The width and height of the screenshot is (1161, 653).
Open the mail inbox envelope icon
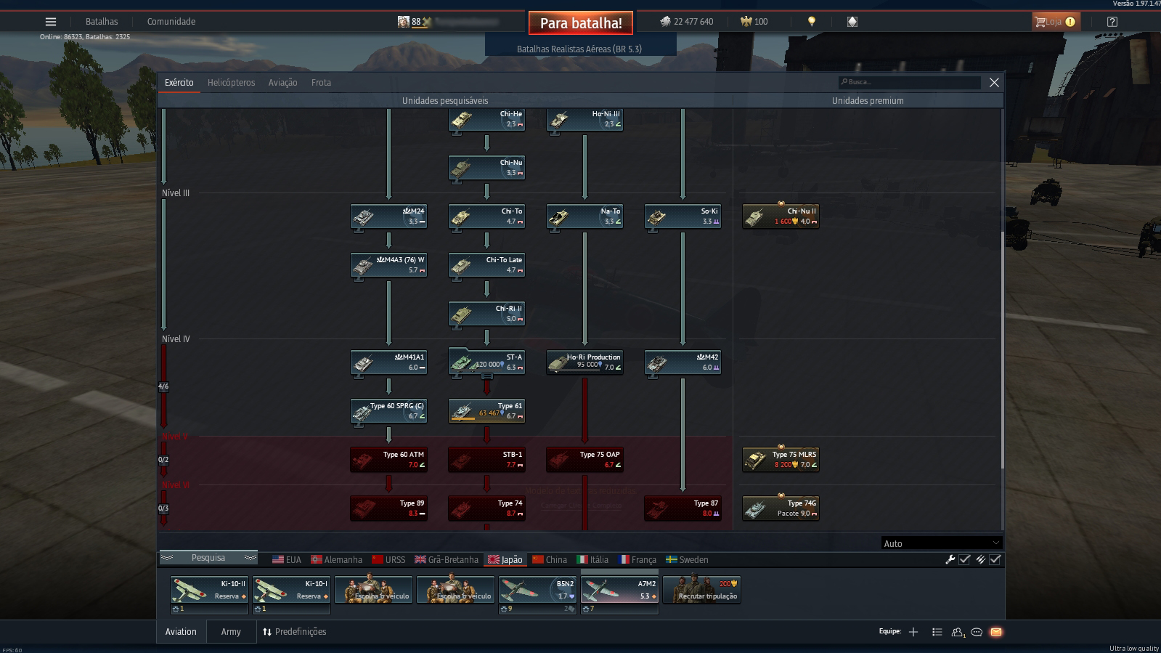click(996, 632)
